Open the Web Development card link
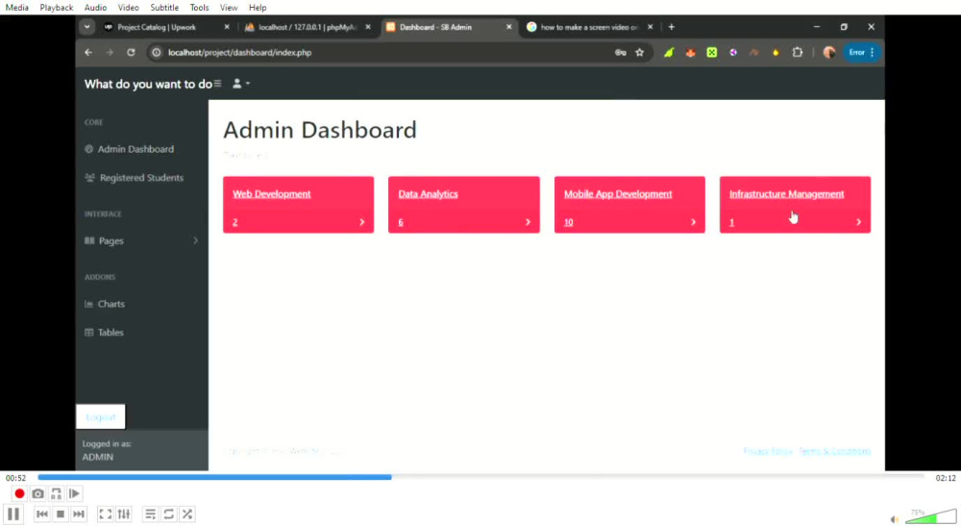This screenshot has width=961, height=526. click(272, 193)
